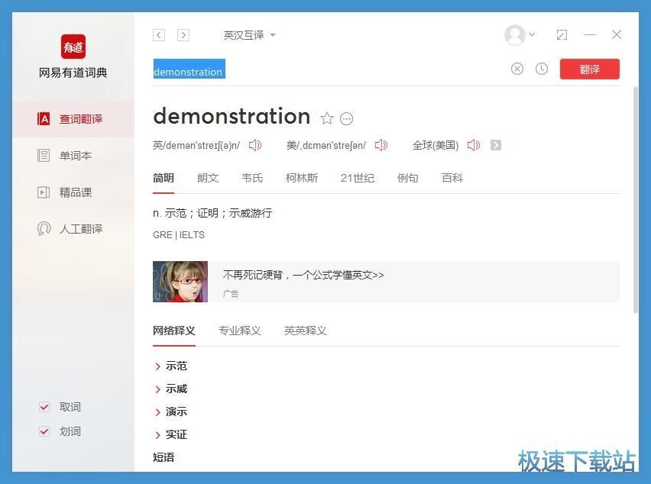Click the definition text n. 示范；证明；示威游行

coord(212,213)
